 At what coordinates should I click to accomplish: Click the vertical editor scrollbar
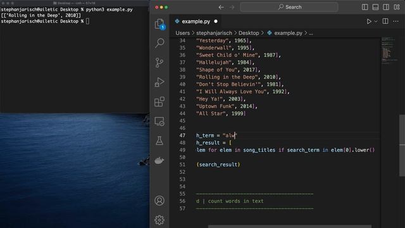(402, 146)
